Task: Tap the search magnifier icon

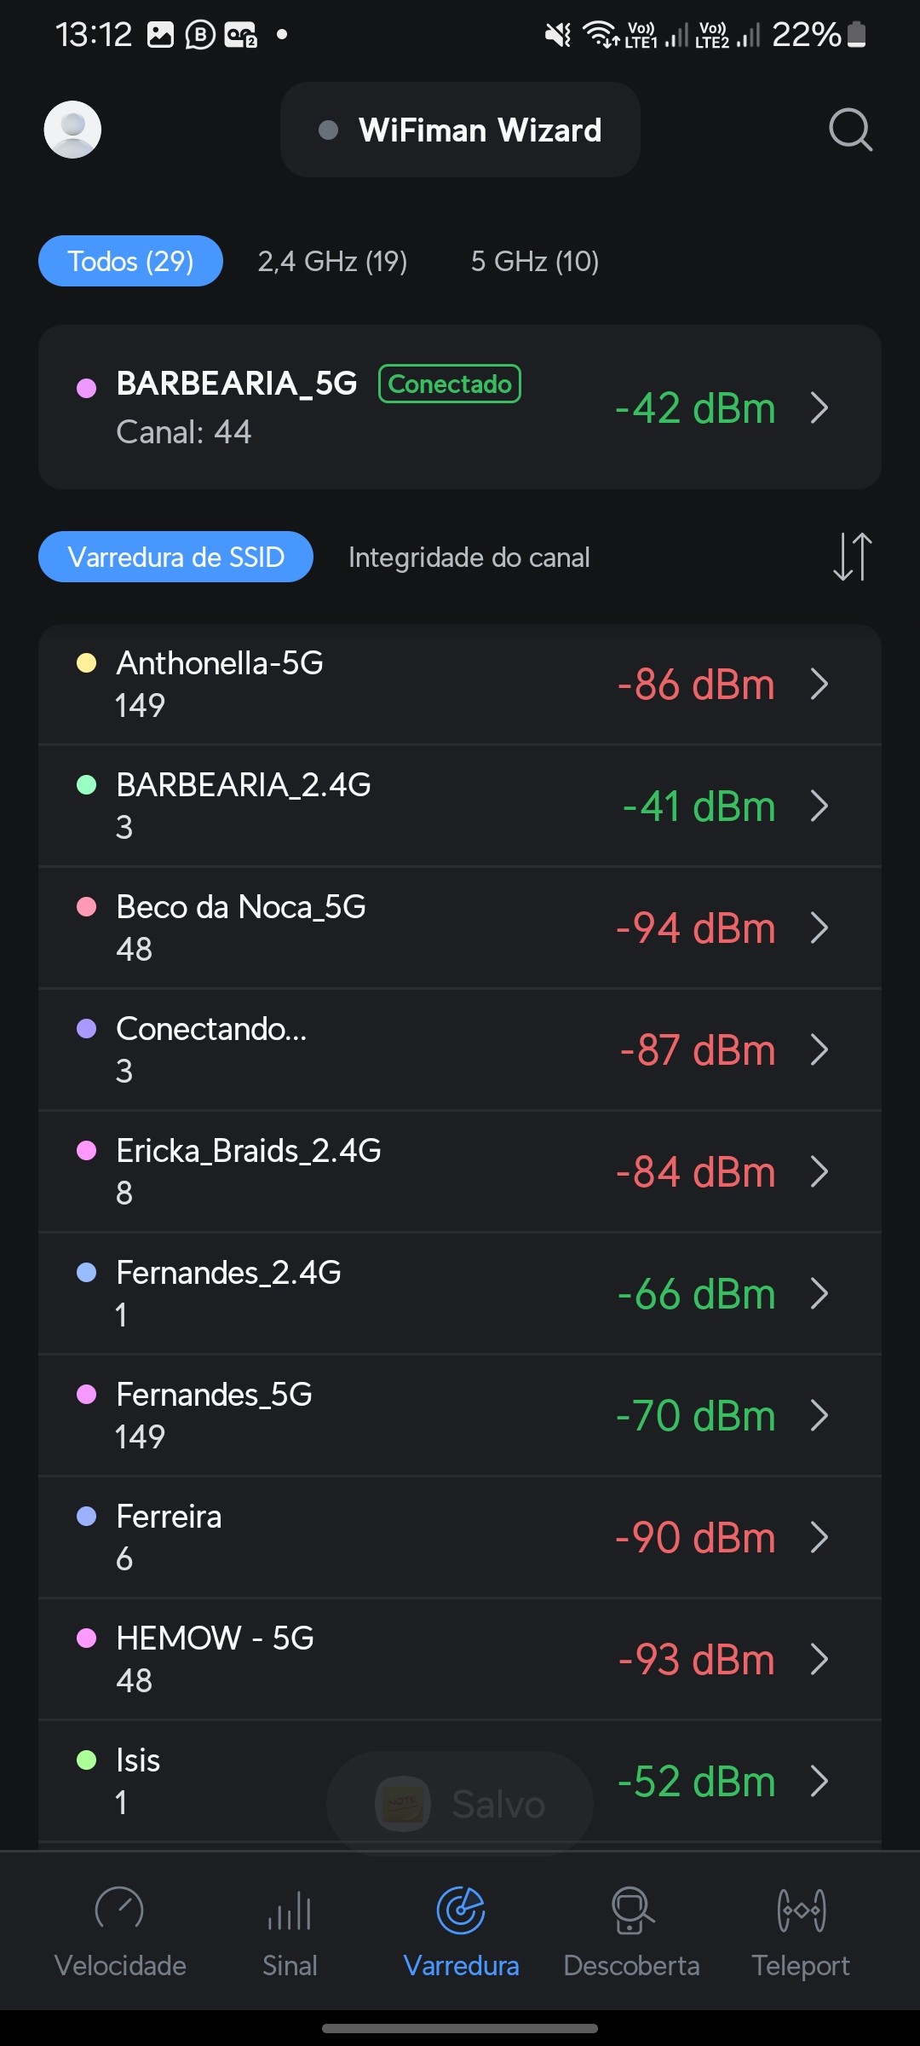Action: [x=850, y=130]
